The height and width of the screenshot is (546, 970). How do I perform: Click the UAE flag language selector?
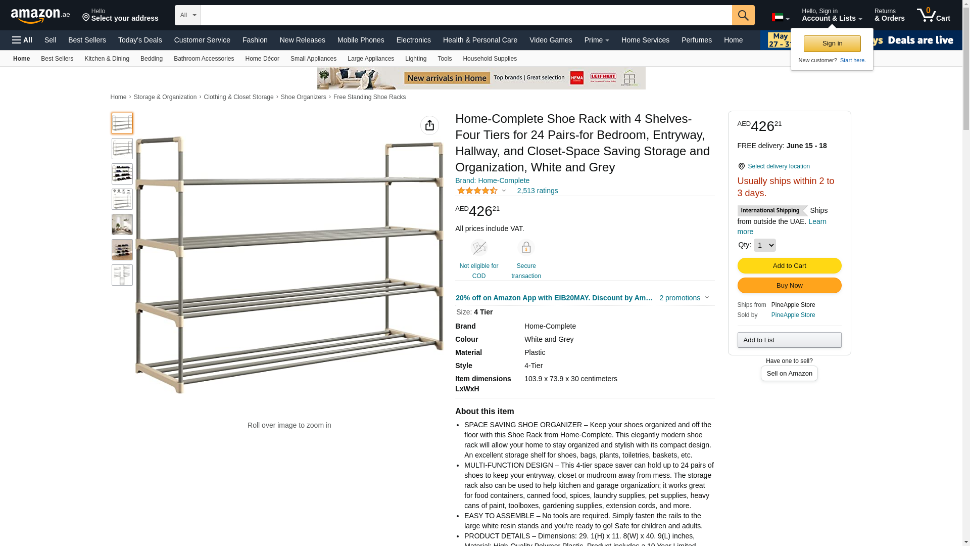780,18
